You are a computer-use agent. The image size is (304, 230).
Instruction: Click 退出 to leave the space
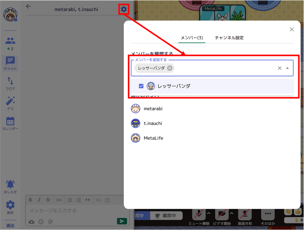[x=10, y=226]
